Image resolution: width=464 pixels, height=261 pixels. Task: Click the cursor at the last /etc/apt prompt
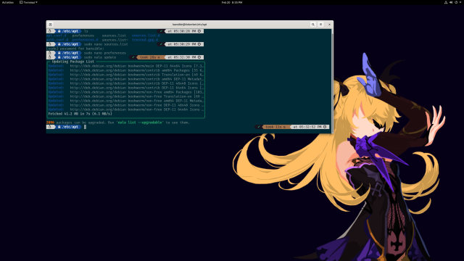click(86, 127)
